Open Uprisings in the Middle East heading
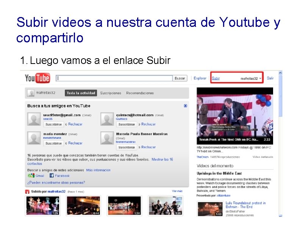This screenshot has width=303, height=227. click(x=219, y=173)
